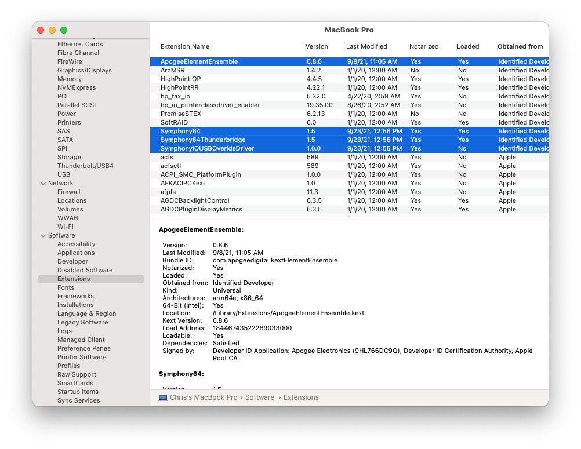The image size is (581, 449).
Task: Select Volumes under Network
Action: pyautogui.click(x=70, y=210)
